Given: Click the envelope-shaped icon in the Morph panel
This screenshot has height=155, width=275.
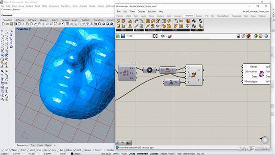Looking at the screenshot, I should pos(181,26).
